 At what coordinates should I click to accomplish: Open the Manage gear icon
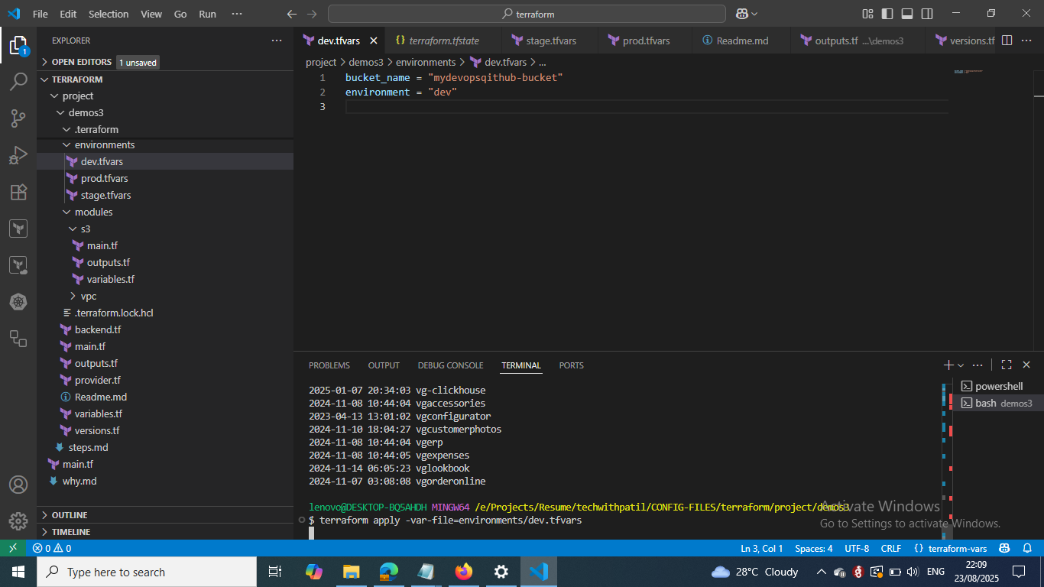[x=18, y=521]
